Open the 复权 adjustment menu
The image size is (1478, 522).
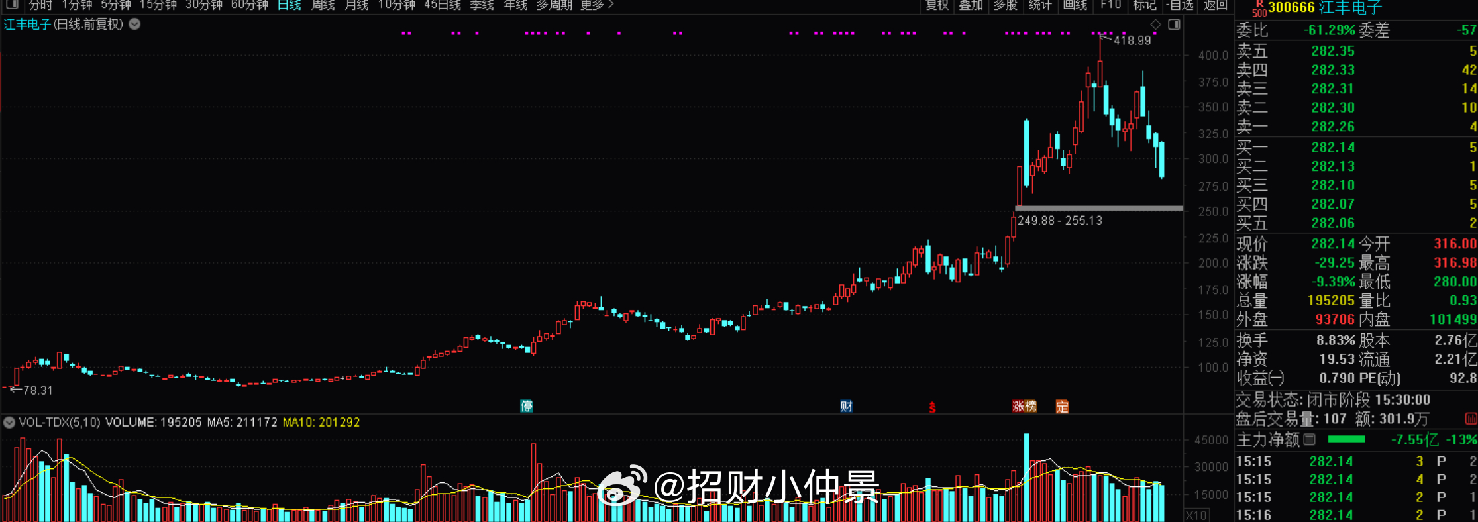pos(937,5)
